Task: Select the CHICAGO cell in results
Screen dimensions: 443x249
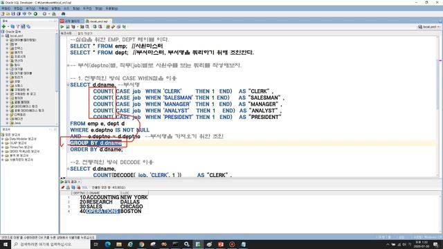Action: [134, 207]
